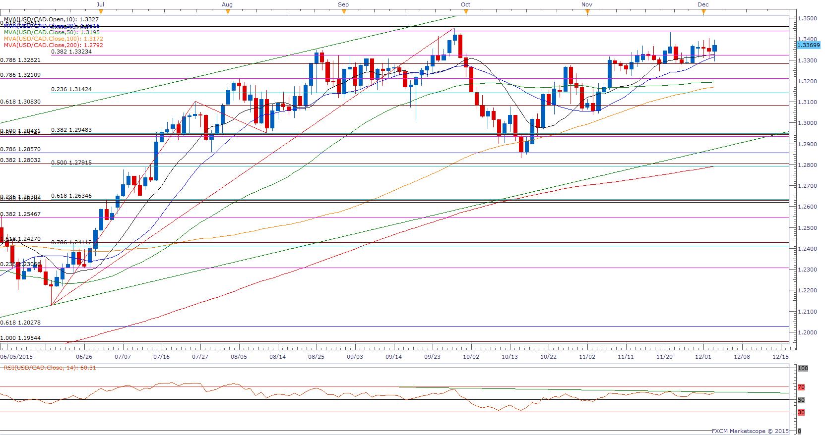
Task: Click the orange Sep month marker
Action: tap(344, 12)
